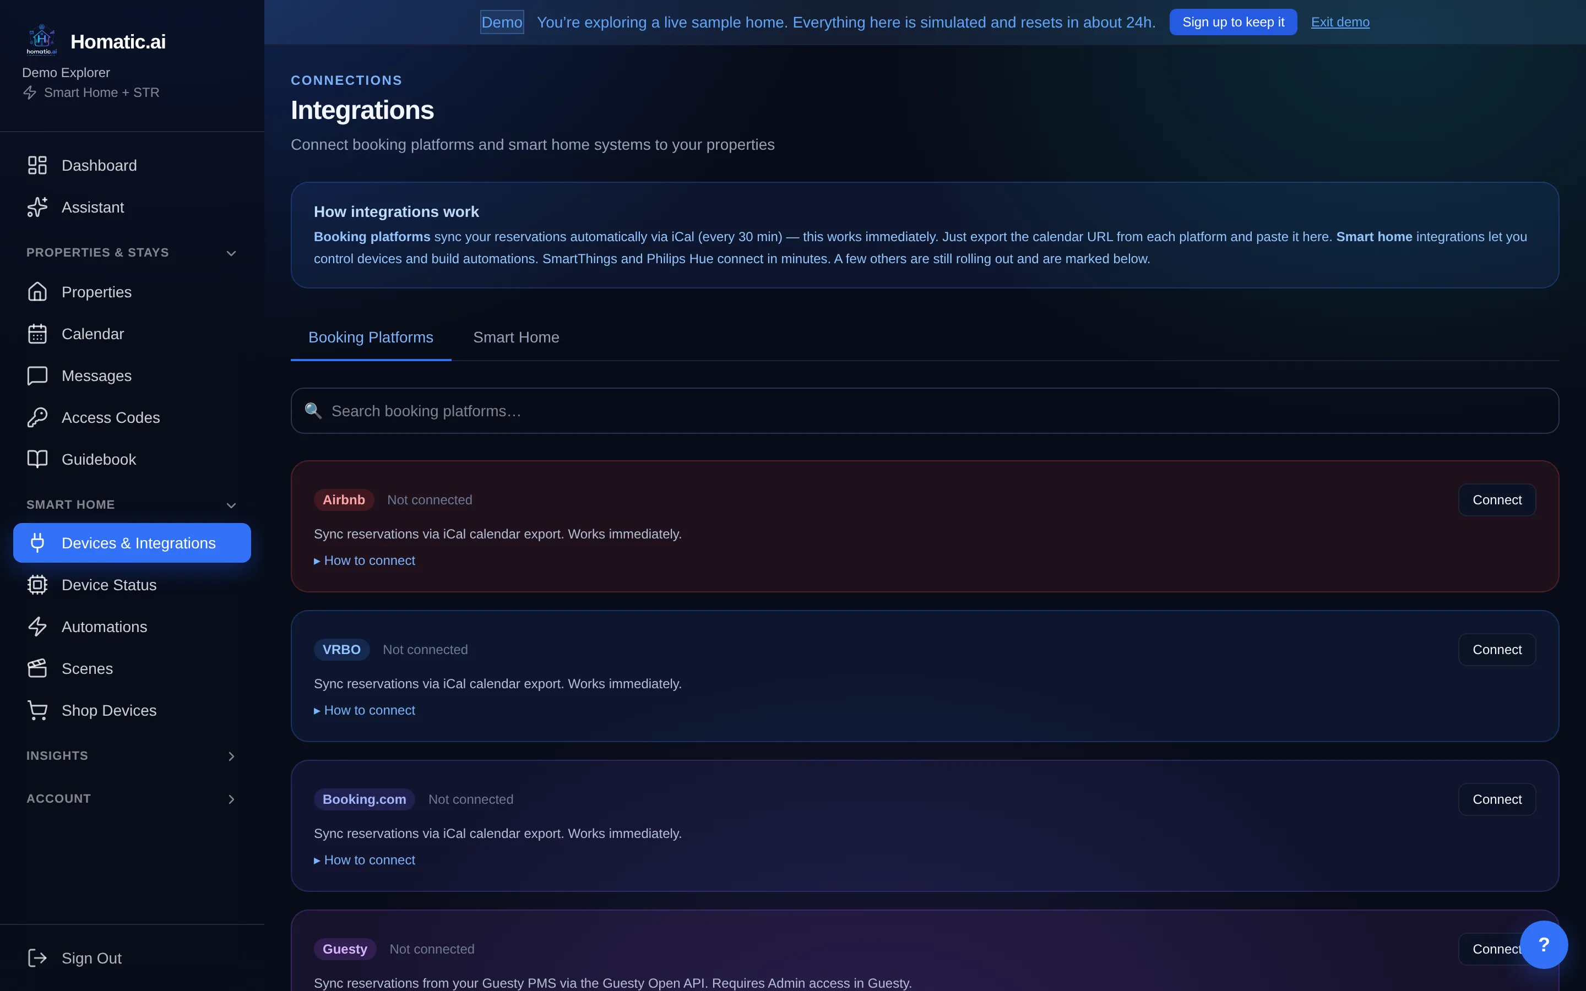Click the CONNECTIONS section label
Image resolution: width=1586 pixels, height=991 pixels.
pyautogui.click(x=347, y=80)
